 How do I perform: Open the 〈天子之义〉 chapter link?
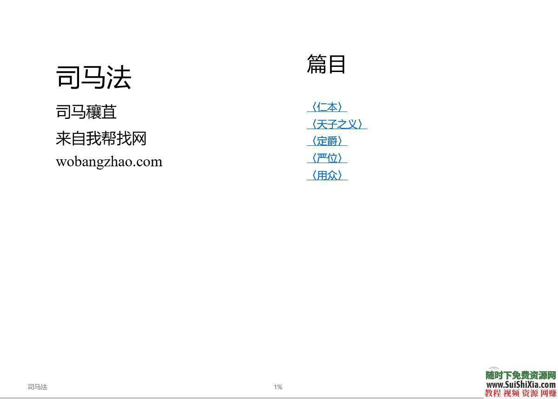[x=335, y=124]
